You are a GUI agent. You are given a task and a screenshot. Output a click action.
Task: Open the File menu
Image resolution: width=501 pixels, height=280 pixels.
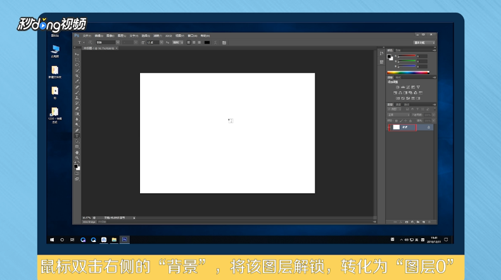tap(87, 36)
